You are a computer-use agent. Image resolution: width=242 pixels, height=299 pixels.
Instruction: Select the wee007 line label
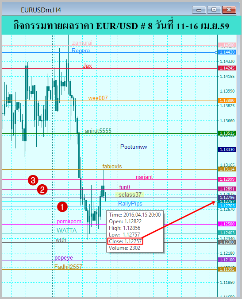(98, 98)
